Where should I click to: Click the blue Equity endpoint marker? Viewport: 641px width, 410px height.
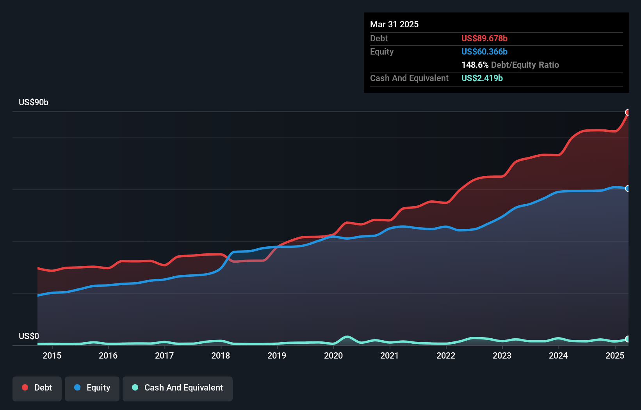[x=628, y=188]
